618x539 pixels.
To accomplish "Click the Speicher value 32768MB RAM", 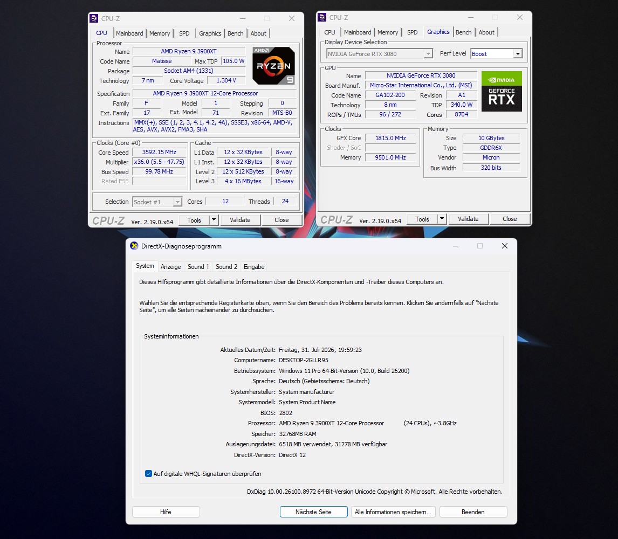I will pyautogui.click(x=298, y=434).
